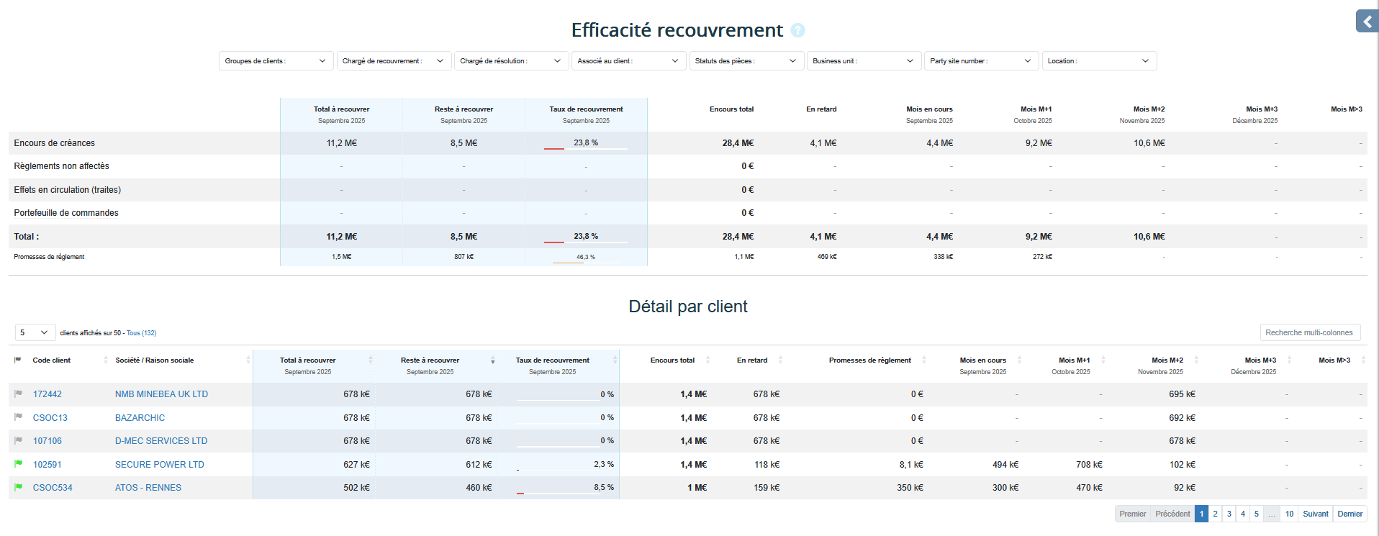Screen dimensions: 1379x536
Task: Sort the Mois M+2 detail column
Action: click(1196, 360)
